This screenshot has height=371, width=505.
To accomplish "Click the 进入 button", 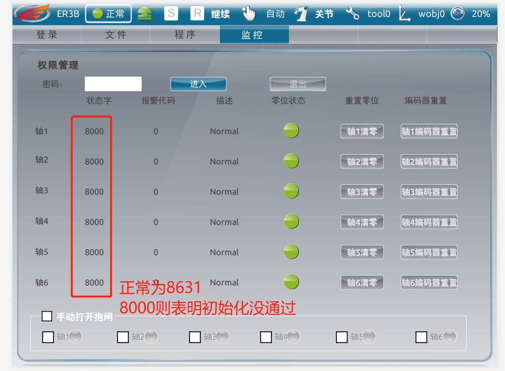I will [198, 84].
